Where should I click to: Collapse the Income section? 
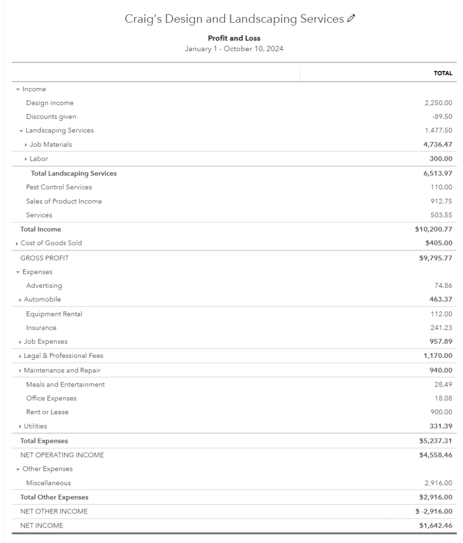(x=18, y=90)
